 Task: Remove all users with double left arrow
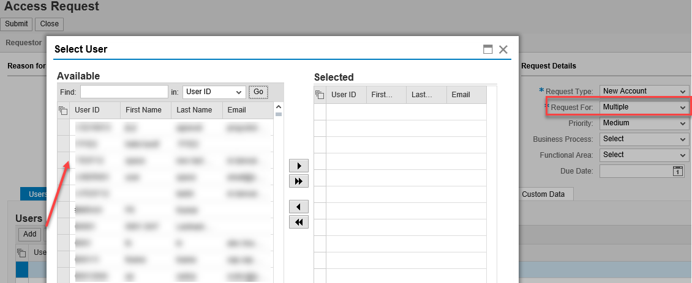299,222
